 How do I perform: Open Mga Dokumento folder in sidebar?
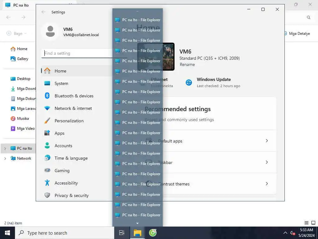pyautogui.click(x=23, y=99)
